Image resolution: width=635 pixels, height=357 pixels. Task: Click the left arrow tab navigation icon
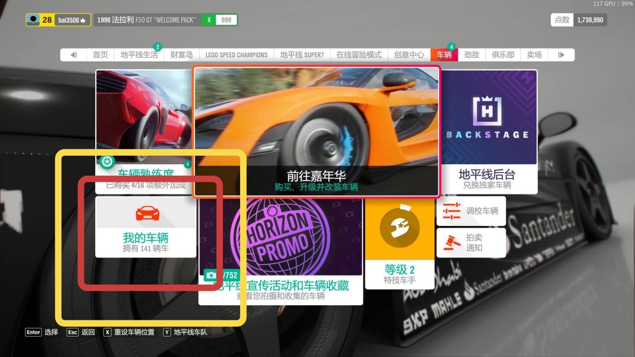74,55
